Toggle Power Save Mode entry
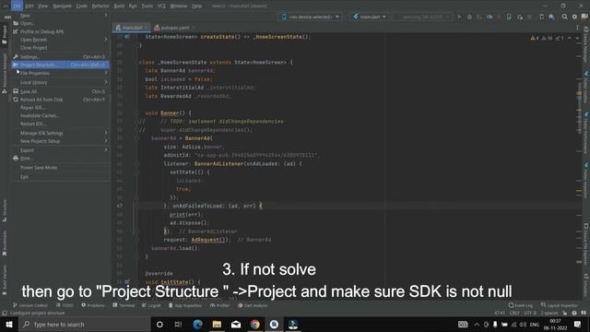The width and height of the screenshot is (590, 332). click(61, 168)
